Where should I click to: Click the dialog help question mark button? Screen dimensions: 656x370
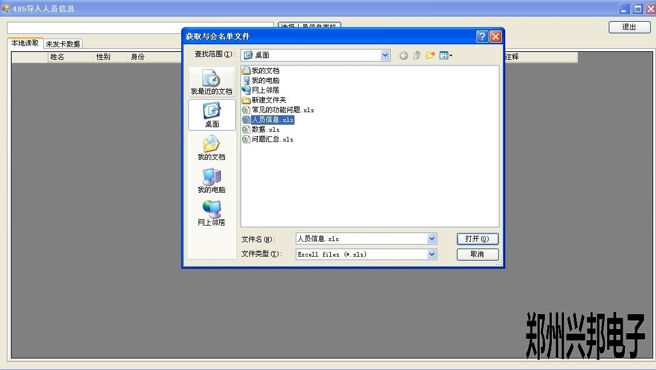click(483, 36)
